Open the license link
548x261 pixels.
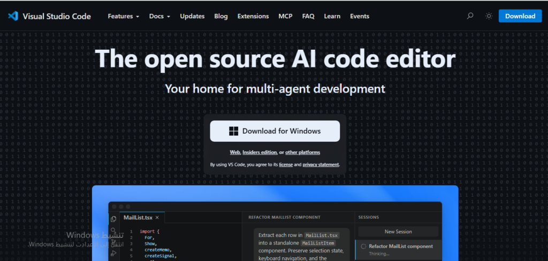pyautogui.click(x=286, y=165)
